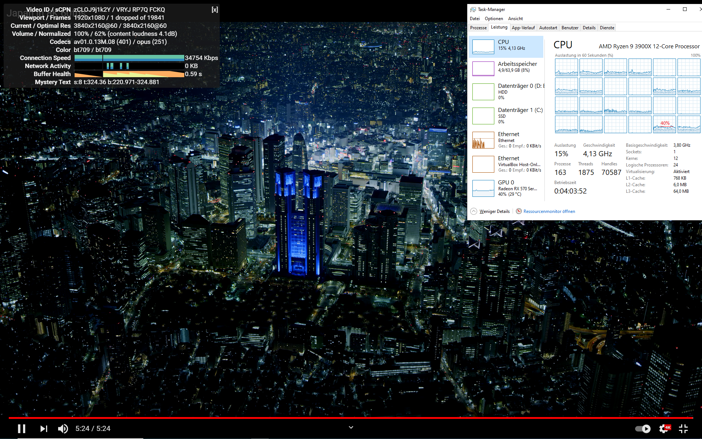The height and width of the screenshot is (439, 702).
Task: Open the Dienste tab
Action: [x=607, y=28]
